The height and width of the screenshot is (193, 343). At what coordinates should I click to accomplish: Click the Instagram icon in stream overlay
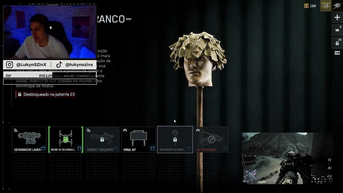click(10, 65)
